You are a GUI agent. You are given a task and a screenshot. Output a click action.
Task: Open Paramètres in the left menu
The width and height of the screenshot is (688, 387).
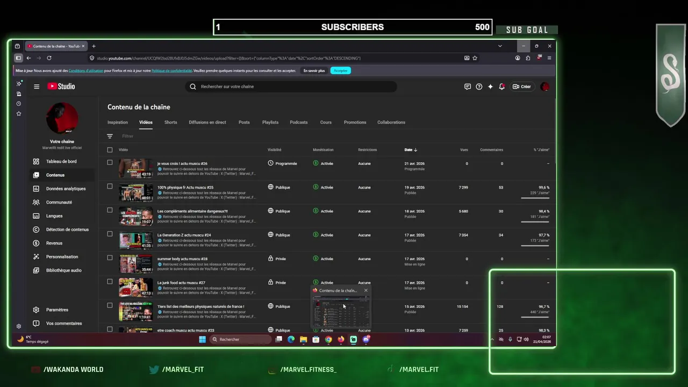pyautogui.click(x=62, y=310)
